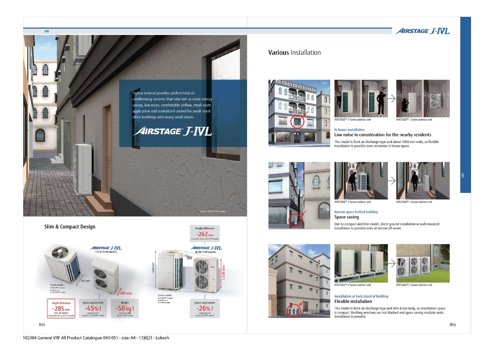Click the '1,690 mm' vertical height label

pyautogui.click(x=153, y=268)
